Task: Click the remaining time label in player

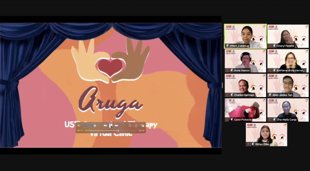Action: 141,131
